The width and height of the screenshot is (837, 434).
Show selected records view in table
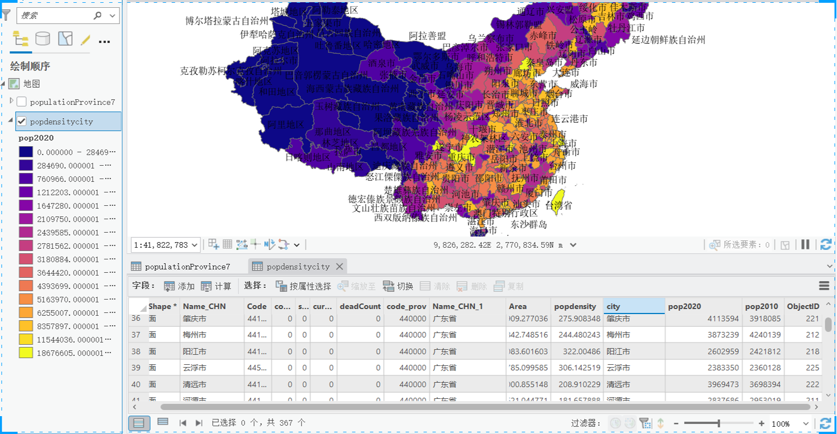tap(162, 422)
